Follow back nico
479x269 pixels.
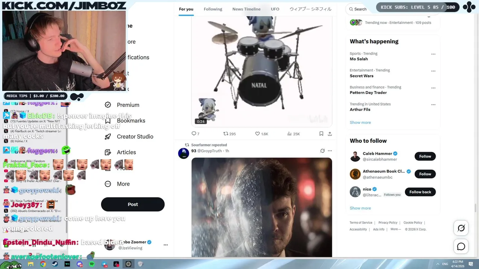click(420, 192)
